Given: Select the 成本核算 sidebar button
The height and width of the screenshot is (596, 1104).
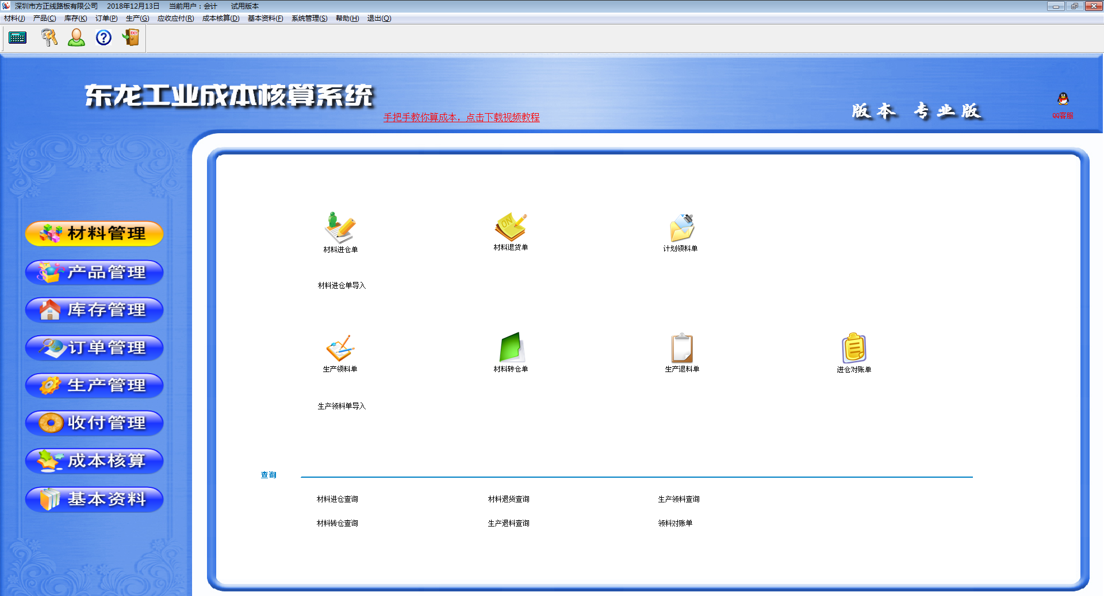Looking at the screenshot, I should pos(94,461).
